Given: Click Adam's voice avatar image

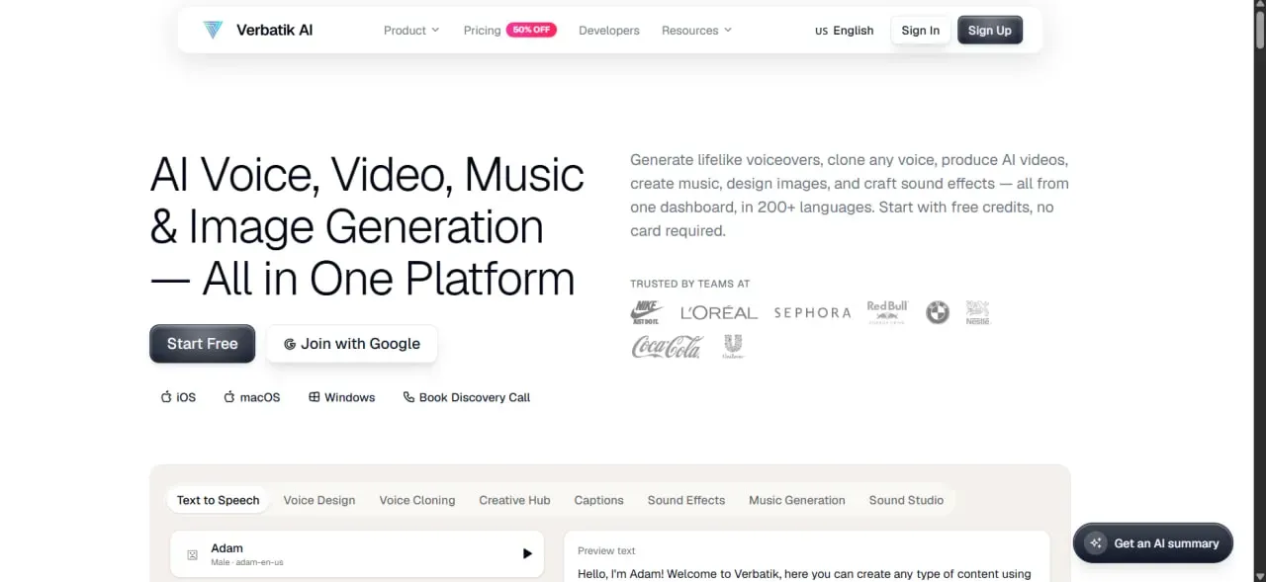Looking at the screenshot, I should [x=192, y=554].
